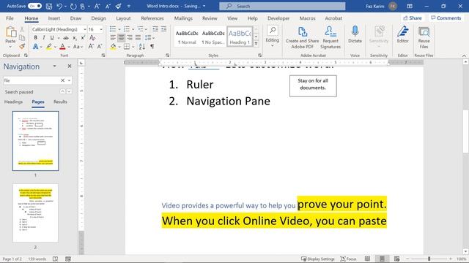Click Display Settings in status bar
Viewport: 469px width, 263px height.
(317, 259)
